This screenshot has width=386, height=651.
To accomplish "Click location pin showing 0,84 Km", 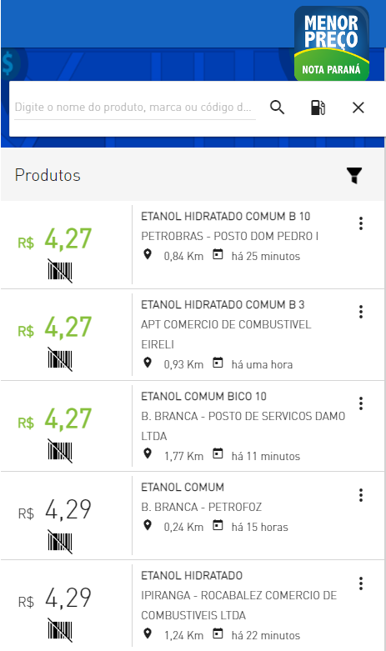I will point(148,254).
